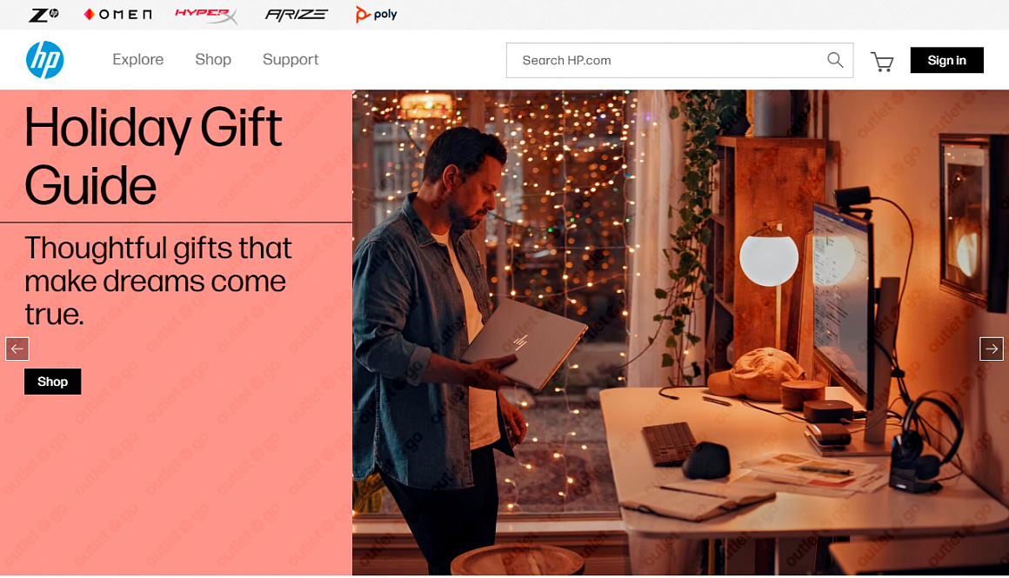Open the shopping cart icon

[x=882, y=62]
